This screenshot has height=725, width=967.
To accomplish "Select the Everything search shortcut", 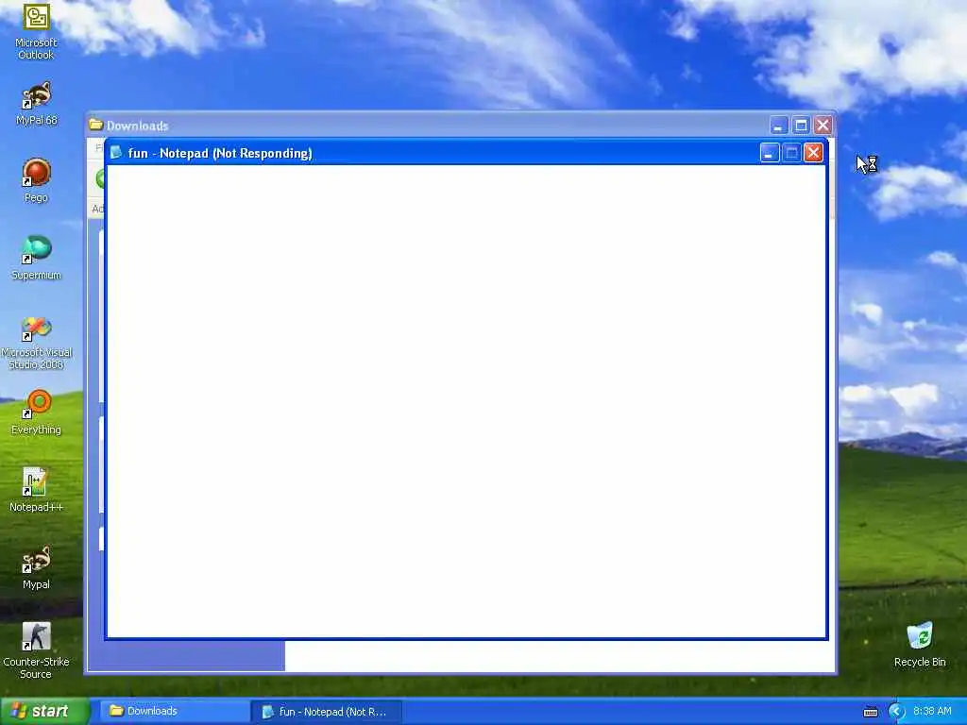I will pos(36,413).
